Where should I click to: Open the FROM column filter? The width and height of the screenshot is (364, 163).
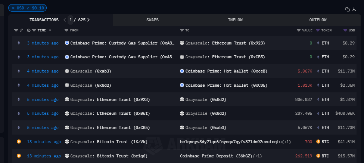tap(66, 30)
